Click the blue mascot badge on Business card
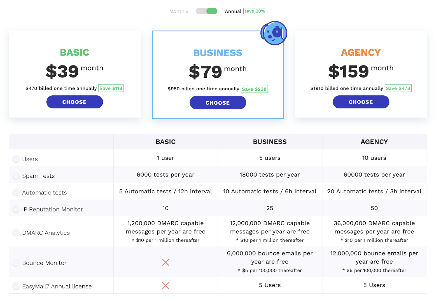Image resolution: width=448 pixels, height=303 pixels. pos(274,33)
